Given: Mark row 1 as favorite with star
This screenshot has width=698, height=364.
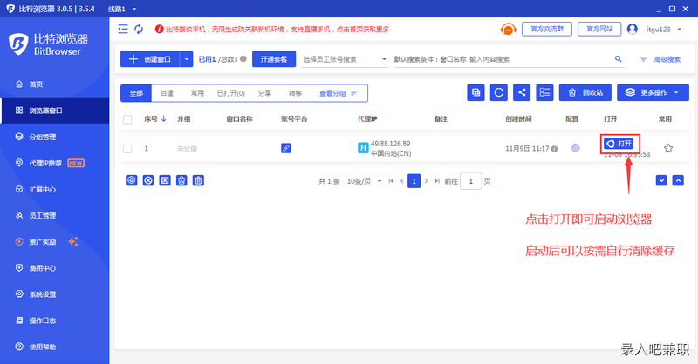Looking at the screenshot, I should 668,148.
